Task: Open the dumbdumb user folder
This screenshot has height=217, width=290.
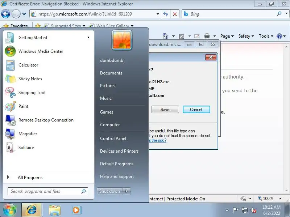Action: click(x=112, y=60)
